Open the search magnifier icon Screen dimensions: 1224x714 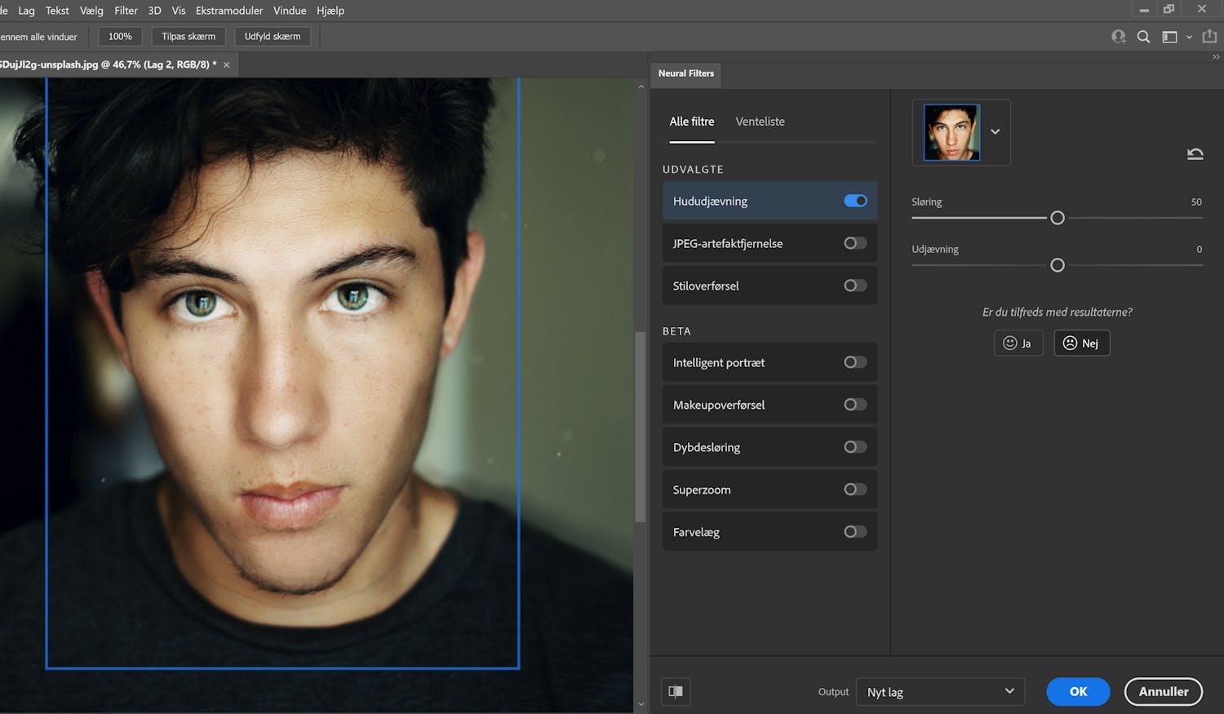[1143, 37]
